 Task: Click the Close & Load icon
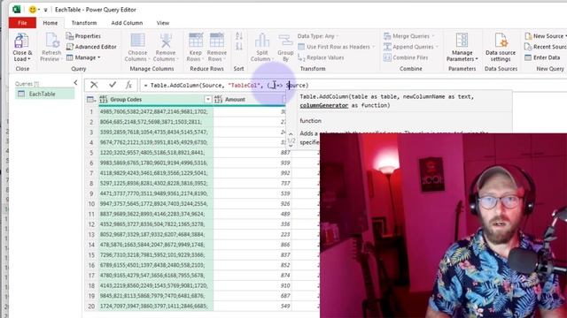[x=21, y=42]
